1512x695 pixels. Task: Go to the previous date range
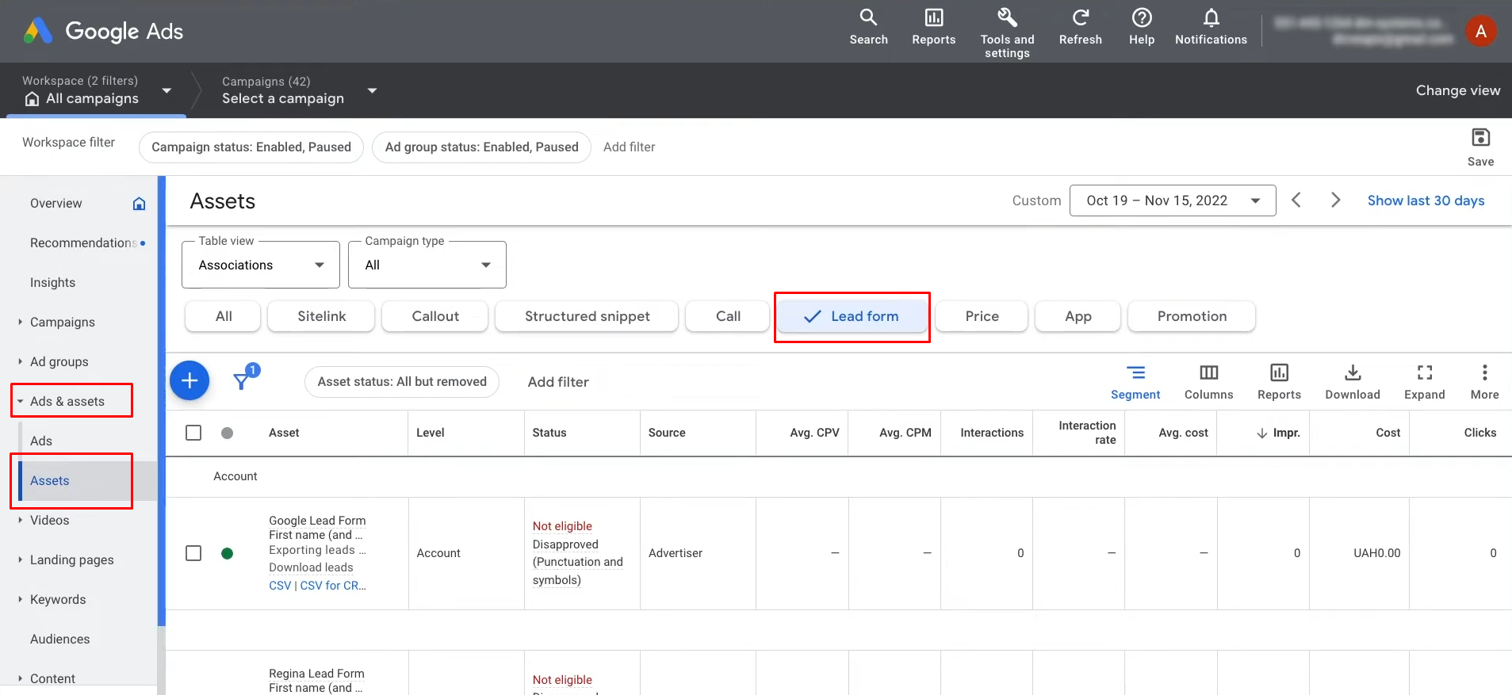click(x=1296, y=200)
